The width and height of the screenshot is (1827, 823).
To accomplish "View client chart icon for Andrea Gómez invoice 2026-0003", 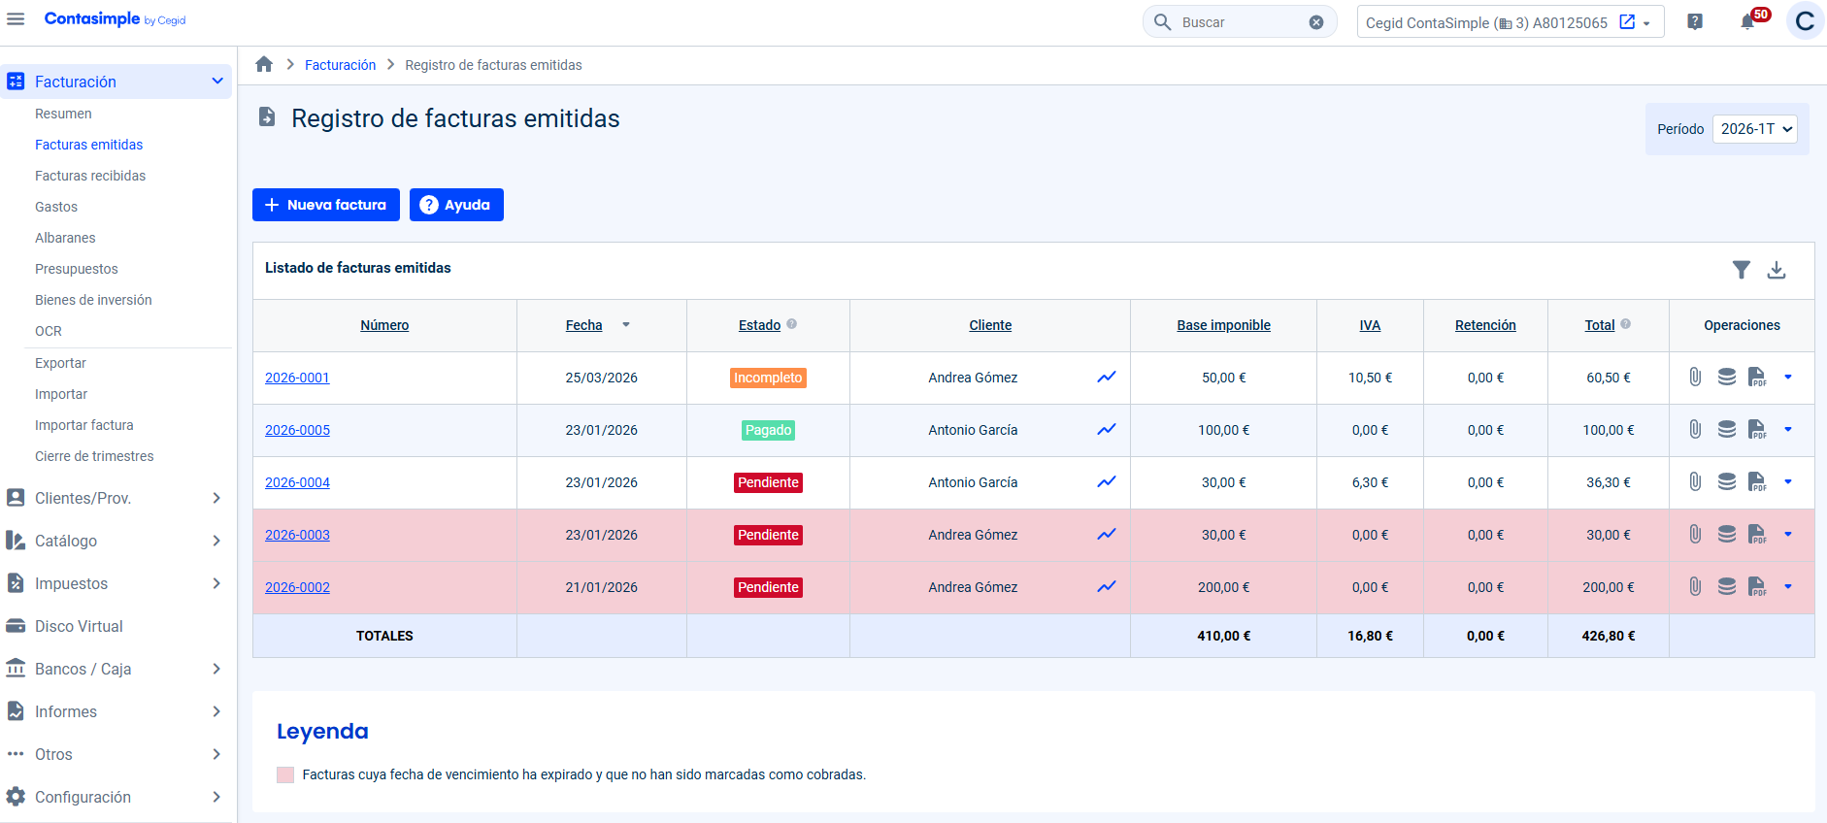I will click(x=1106, y=535).
